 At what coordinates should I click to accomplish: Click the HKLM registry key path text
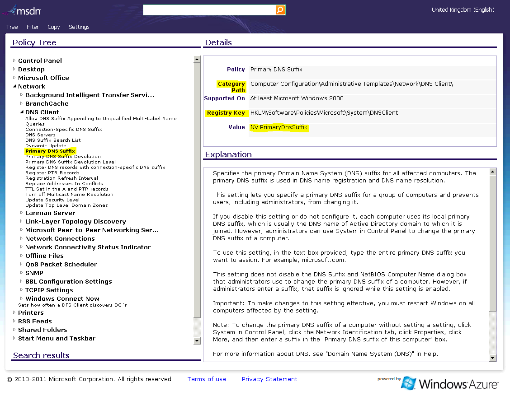point(324,113)
